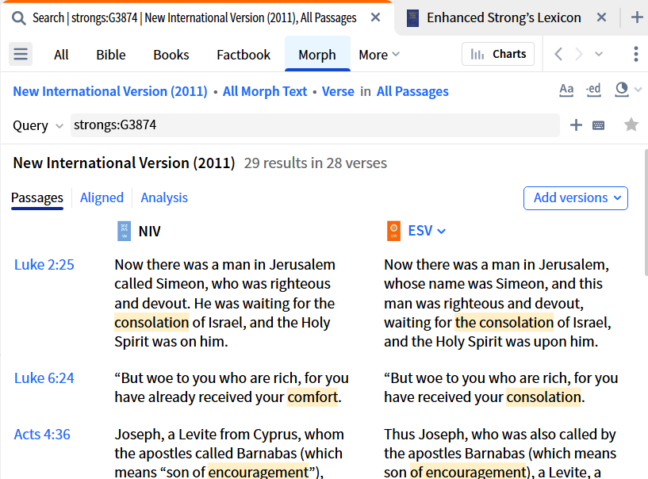Open the Luke 2:25 reference
The height and width of the screenshot is (479, 648).
(44, 265)
